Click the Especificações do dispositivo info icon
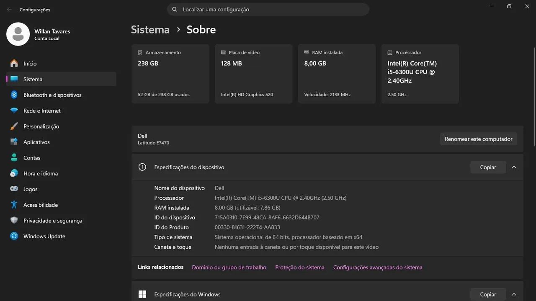The width and height of the screenshot is (536, 301). [142, 167]
